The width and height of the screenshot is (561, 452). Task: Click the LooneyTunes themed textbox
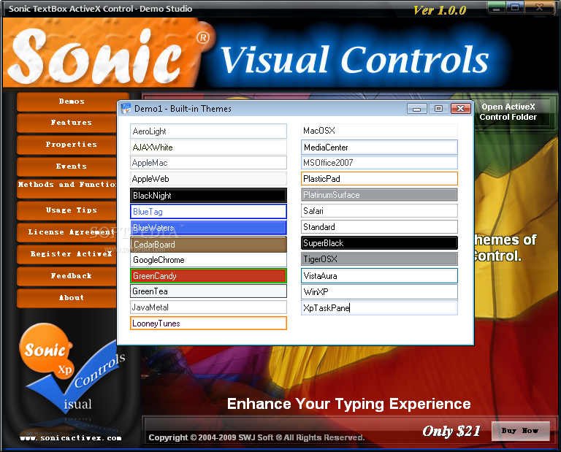(x=208, y=323)
